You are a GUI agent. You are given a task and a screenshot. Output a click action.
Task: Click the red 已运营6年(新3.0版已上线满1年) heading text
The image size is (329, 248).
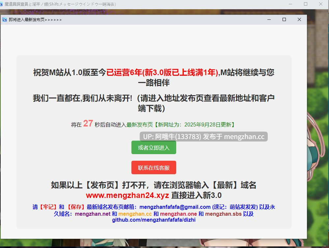162,72
